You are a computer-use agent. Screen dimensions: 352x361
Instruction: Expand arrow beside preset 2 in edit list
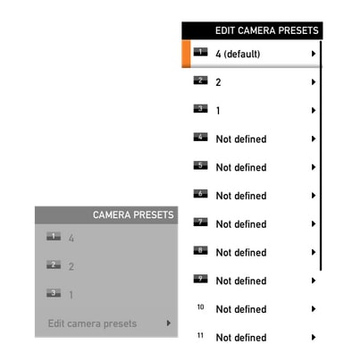tap(314, 82)
